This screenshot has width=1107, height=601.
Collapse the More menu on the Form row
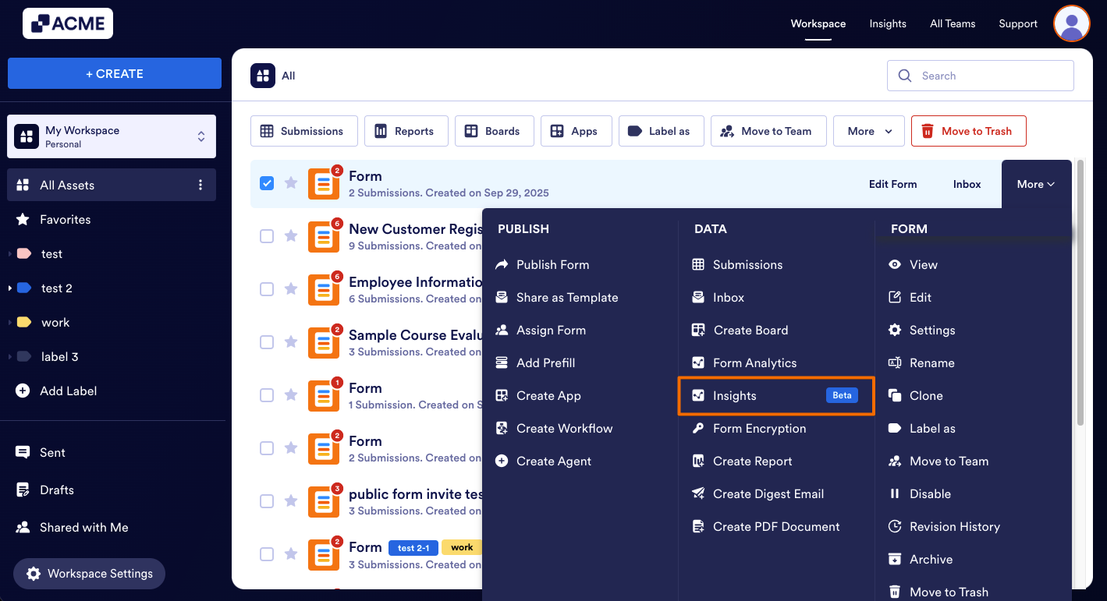point(1035,184)
